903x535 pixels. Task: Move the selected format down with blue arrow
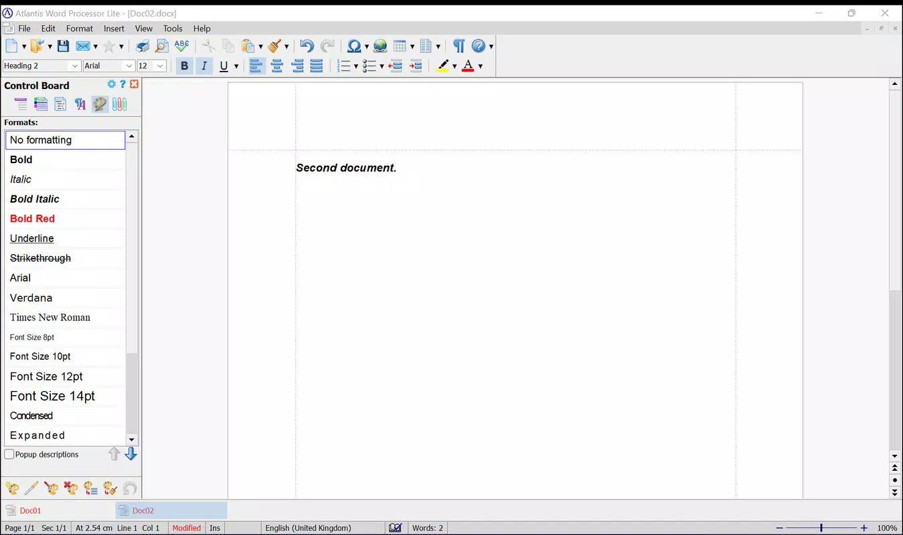pyautogui.click(x=131, y=454)
